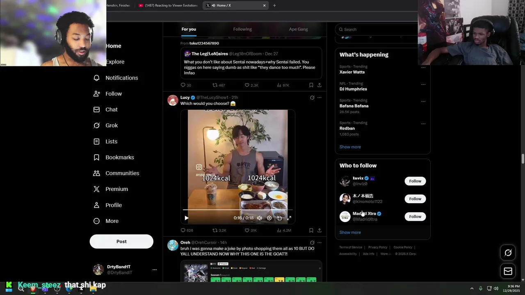Seek on Lucy's video progress bar

pos(237,210)
